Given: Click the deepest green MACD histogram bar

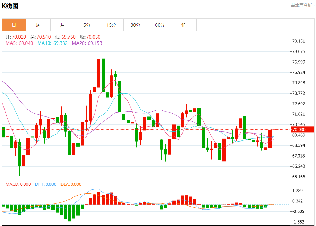Looking at the screenshot, I should (x=70, y=213).
